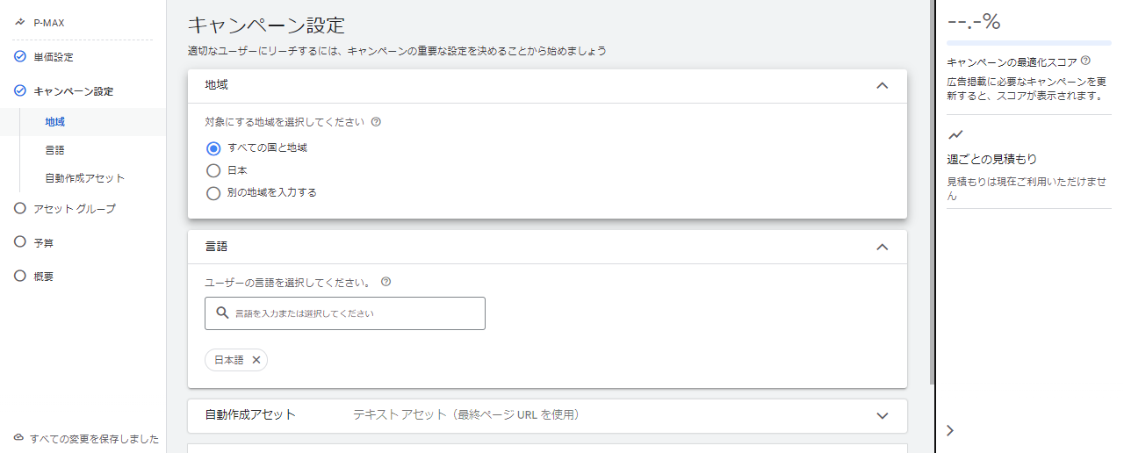Remove the 日本語 chip with its X
The image size is (1124, 453).
pos(256,360)
